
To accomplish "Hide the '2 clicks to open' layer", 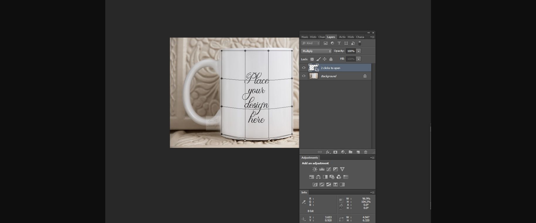I will 304,68.
